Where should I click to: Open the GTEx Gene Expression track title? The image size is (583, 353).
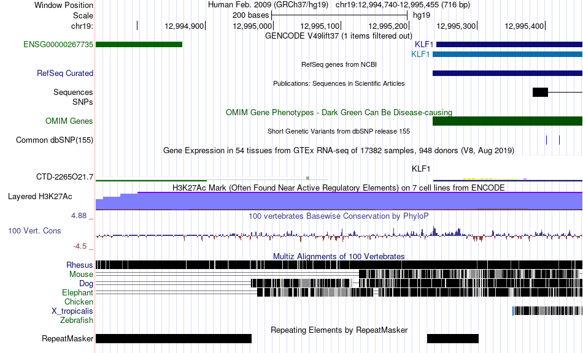339,150
